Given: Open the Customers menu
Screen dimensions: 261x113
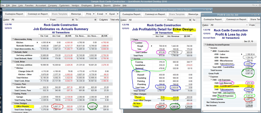Looking at the screenshot, I should coord(64,5).
